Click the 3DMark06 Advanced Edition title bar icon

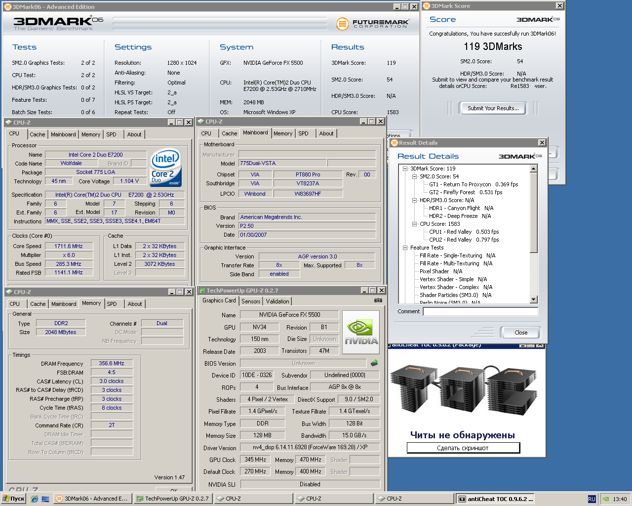click(7, 6)
